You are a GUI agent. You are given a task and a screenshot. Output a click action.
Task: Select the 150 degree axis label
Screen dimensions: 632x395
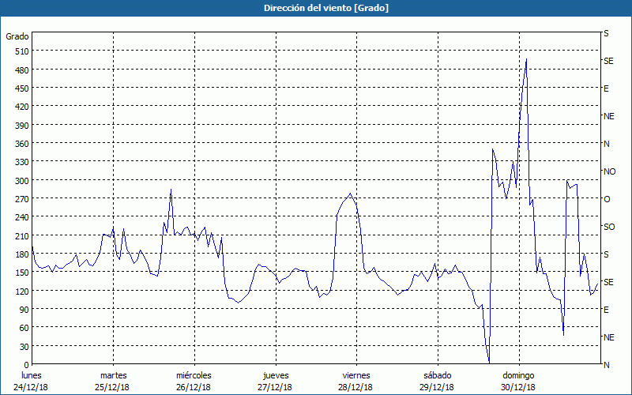coord(22,273)
